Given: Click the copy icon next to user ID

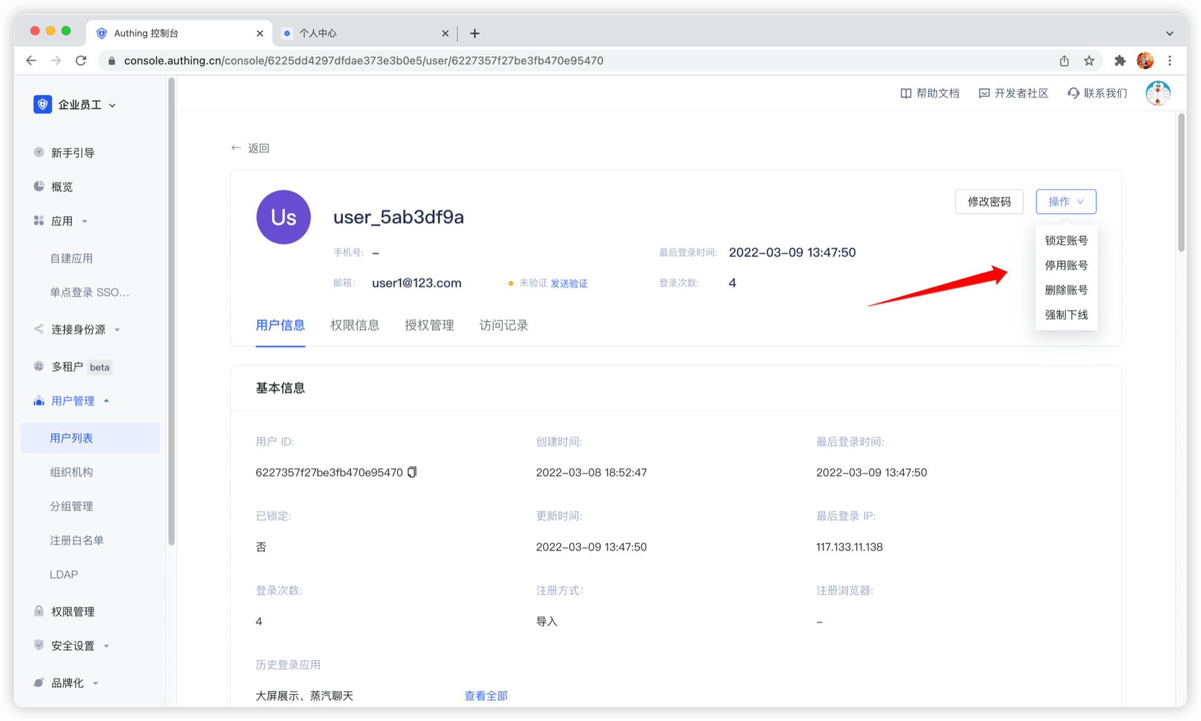Looking at the screenshot, I should pos(412,472).
